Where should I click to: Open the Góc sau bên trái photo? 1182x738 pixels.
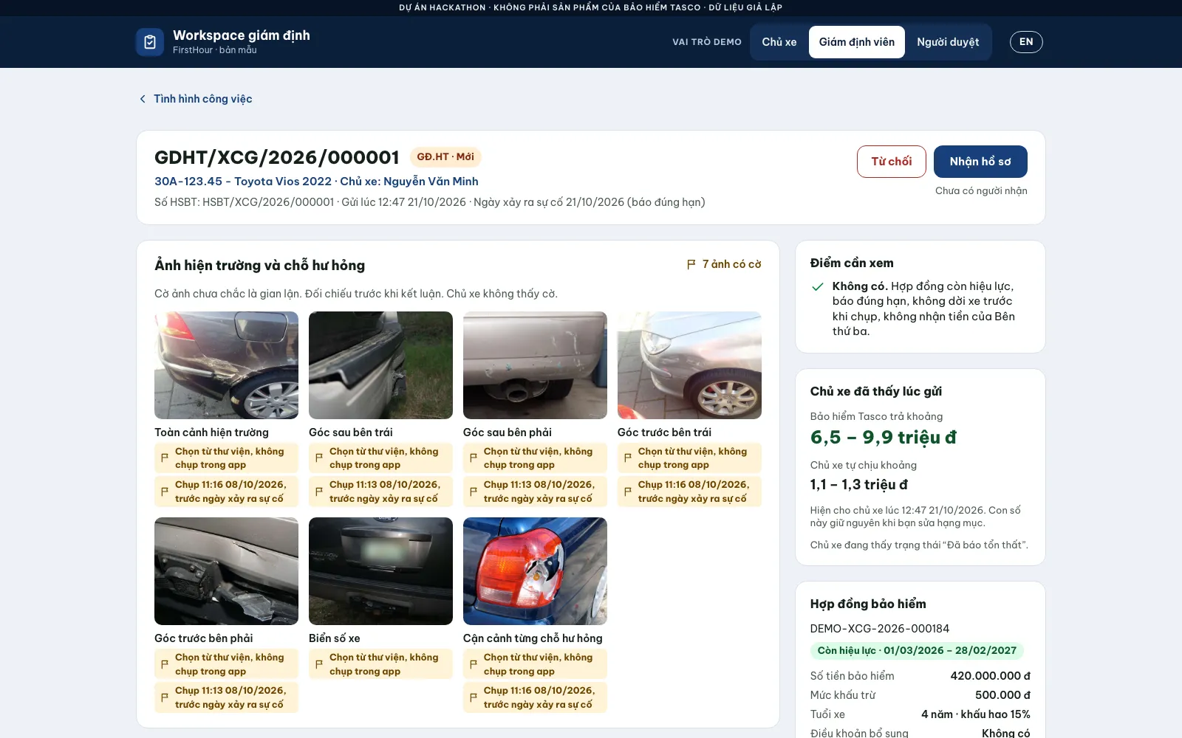click(x=380, y=365)
